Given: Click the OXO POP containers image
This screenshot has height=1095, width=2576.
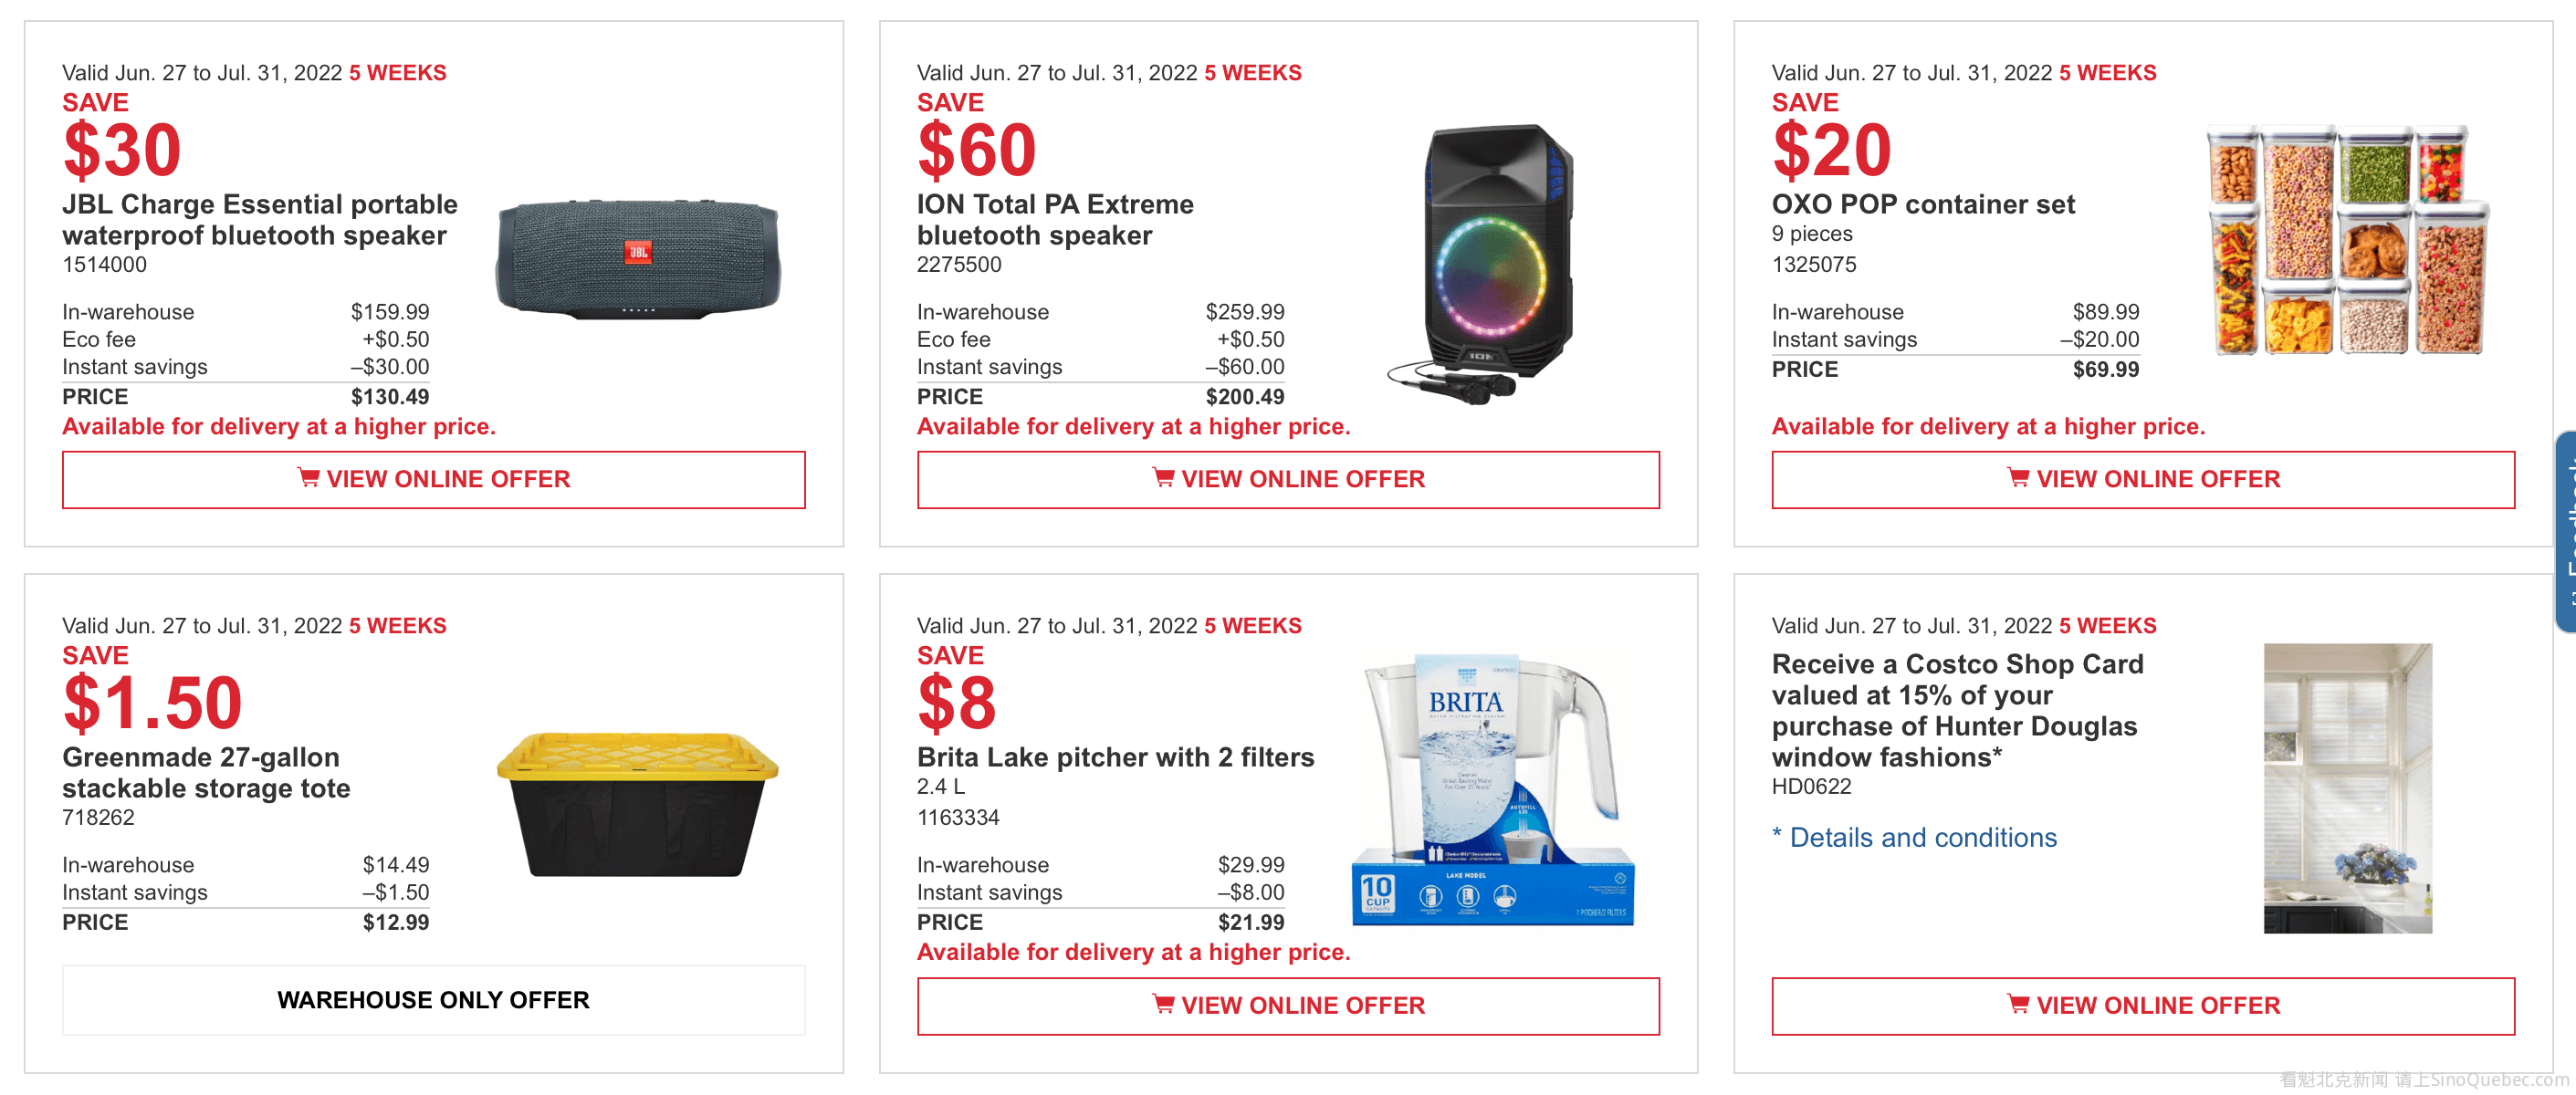Looking at the screenshot, I should 2346,240.
